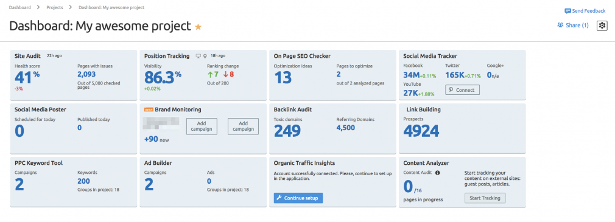Connect Pinterest in Social Media Tracker
The width and height of the screenshot is (615, 222).
click(462, 90)
